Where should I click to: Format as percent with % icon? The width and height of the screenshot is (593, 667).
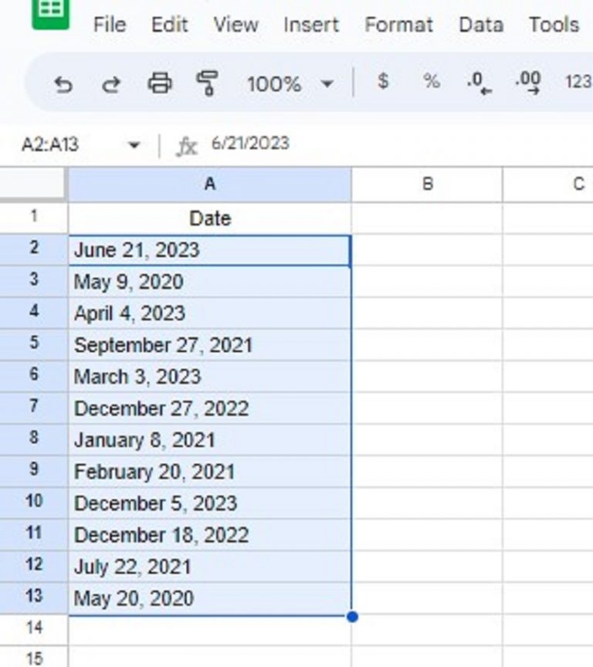[x=431, y=81]
